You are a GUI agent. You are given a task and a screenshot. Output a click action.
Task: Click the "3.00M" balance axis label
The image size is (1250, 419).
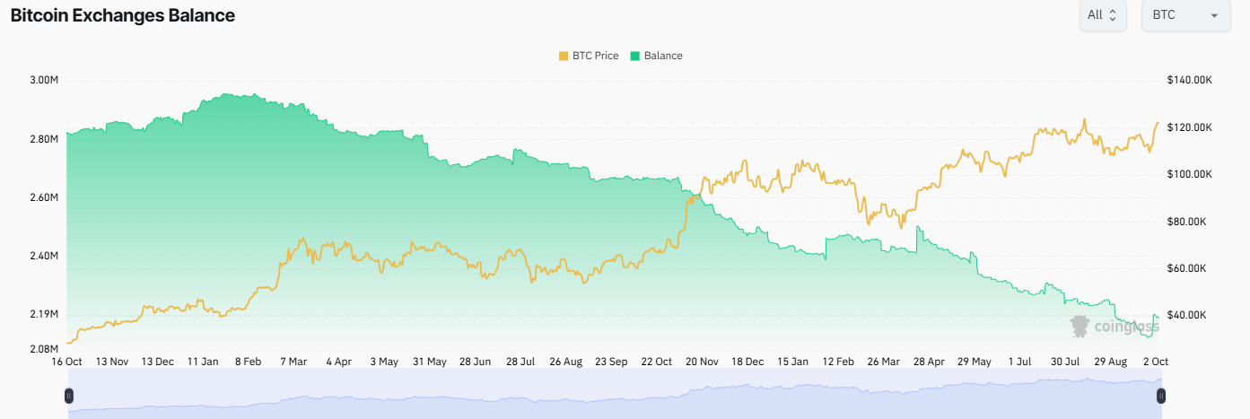tap(44, 80)
